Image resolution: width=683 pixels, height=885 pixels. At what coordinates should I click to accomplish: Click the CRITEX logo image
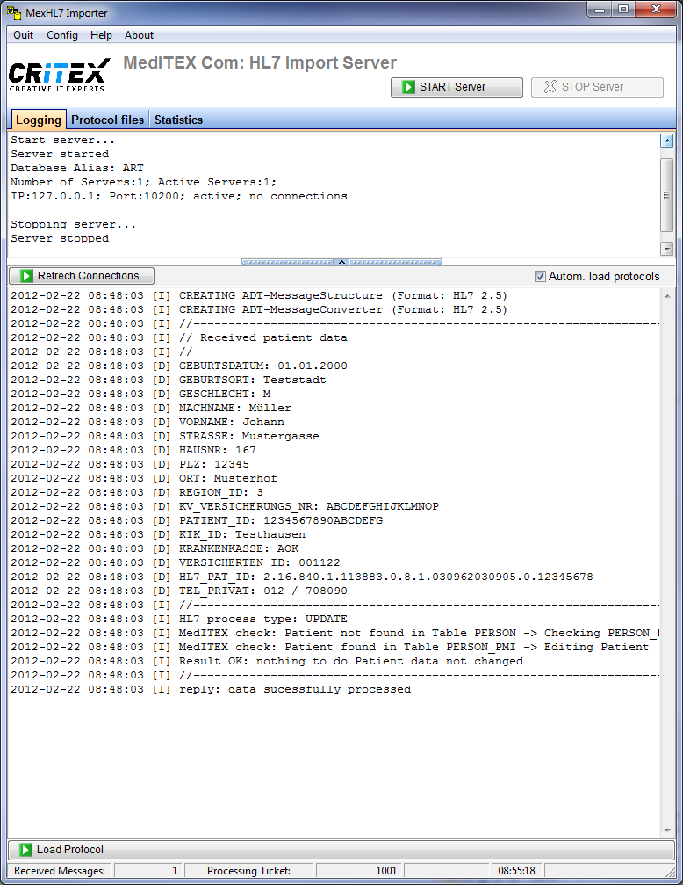tap(59, 75)
